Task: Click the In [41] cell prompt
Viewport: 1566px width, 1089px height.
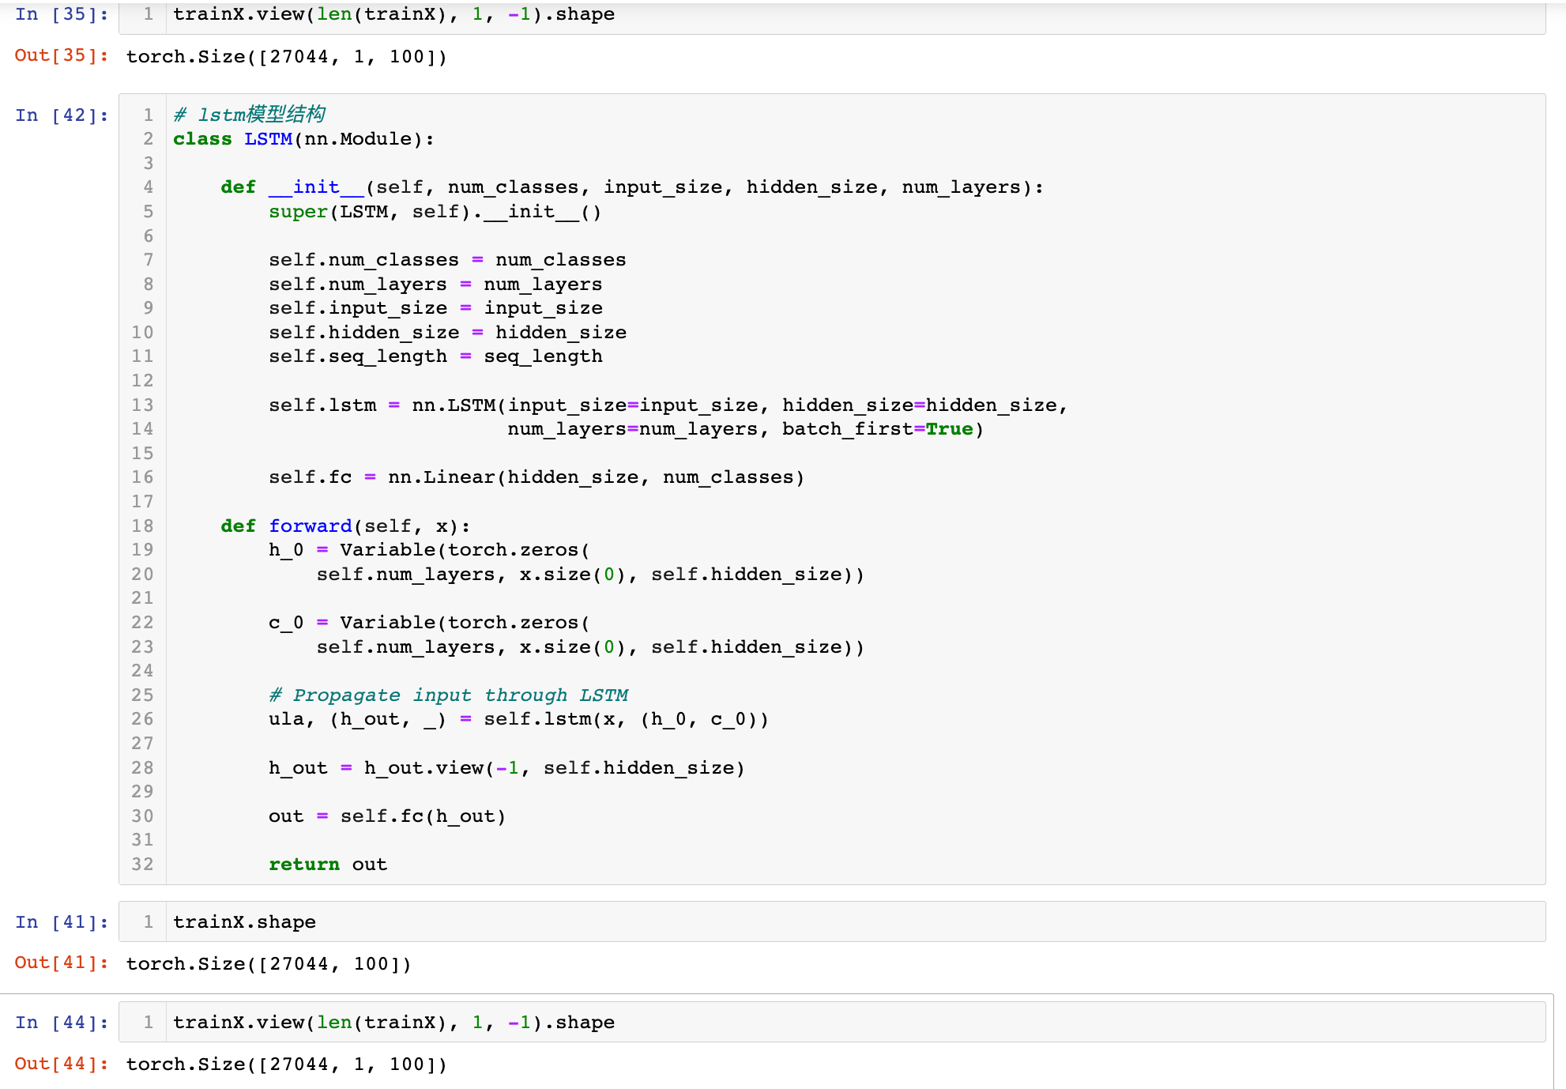Action: pyautogui.click(x=61, y=922)
